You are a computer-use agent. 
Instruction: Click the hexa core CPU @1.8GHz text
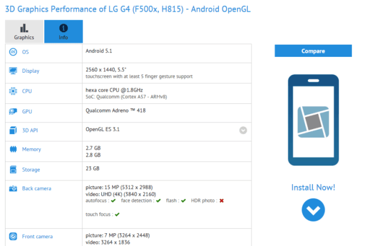coord(114,90)
